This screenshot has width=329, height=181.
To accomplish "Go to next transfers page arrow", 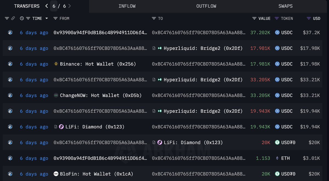I will (x=70, y=6).
